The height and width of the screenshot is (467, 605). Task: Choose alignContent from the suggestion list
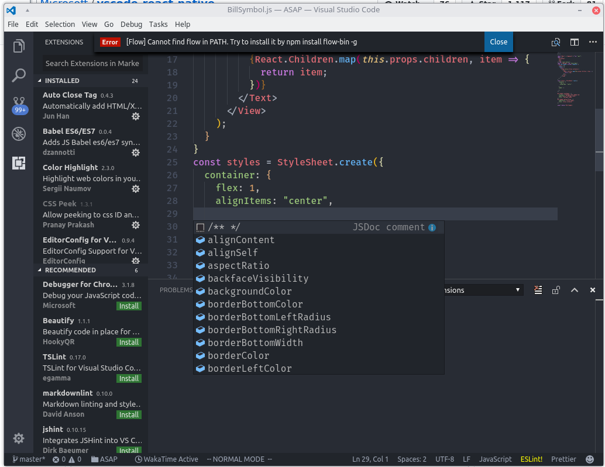coord(319,240)
